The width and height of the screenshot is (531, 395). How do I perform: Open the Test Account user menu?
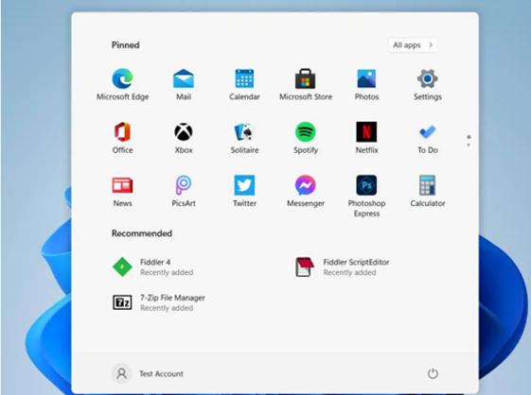pyautogui.click(x=148, y=373)
